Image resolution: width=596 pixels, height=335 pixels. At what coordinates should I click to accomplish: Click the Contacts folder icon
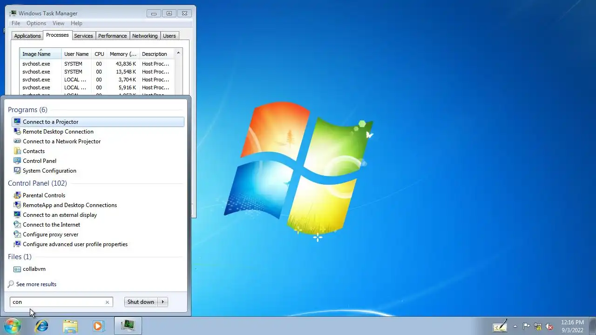pyautogui.click(x=17, y=151)
